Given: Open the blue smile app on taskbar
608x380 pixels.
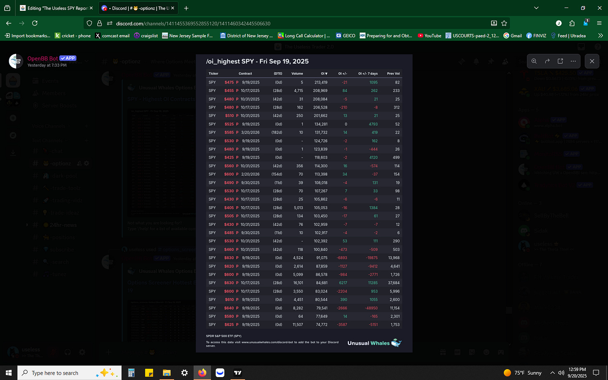Looking at the screenshot, I should 220,372.
